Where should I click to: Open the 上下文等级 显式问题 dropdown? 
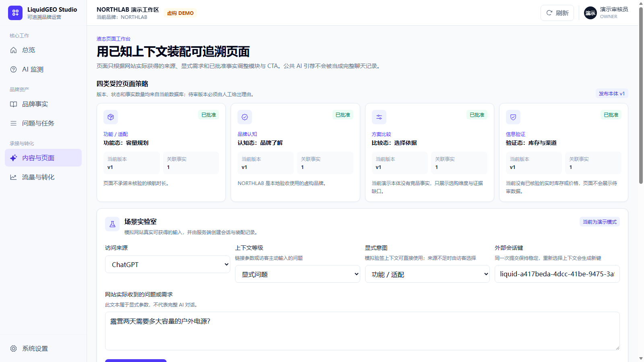(x=297, y=274)
